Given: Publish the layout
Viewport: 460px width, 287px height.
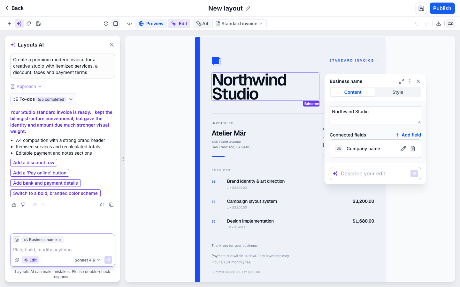Looking at the screenshot, I should (442, 8).
